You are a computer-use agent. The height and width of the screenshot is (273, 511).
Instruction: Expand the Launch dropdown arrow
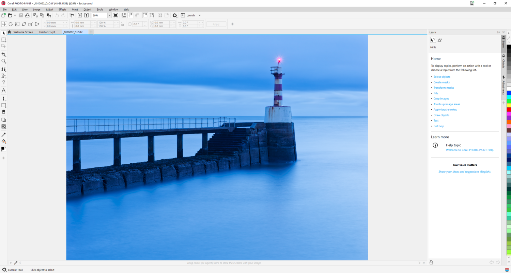coord(200,15)
